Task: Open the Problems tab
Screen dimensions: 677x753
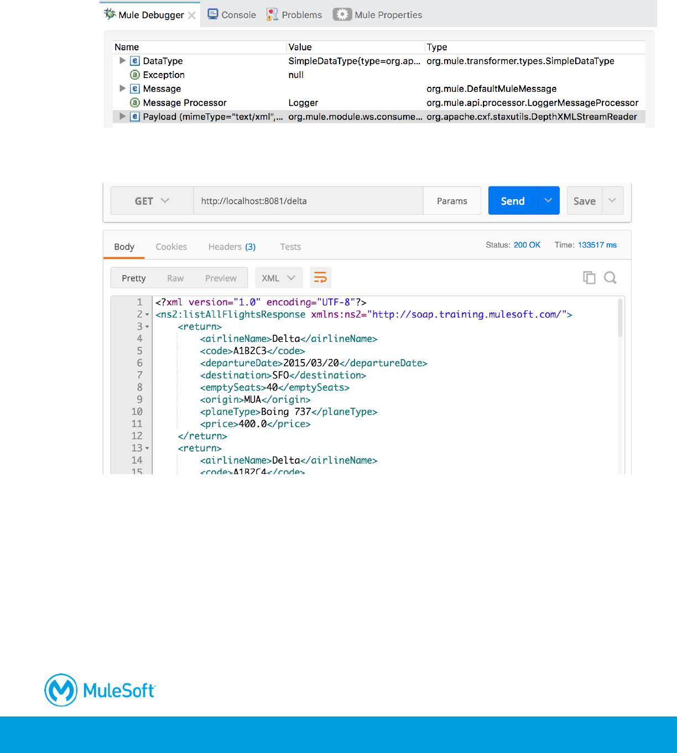Action: pyautogui.click(x=294, y=15)
